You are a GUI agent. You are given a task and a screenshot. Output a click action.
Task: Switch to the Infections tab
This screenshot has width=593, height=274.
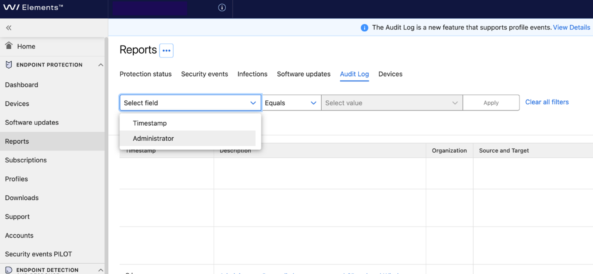[x=252, y=74]
